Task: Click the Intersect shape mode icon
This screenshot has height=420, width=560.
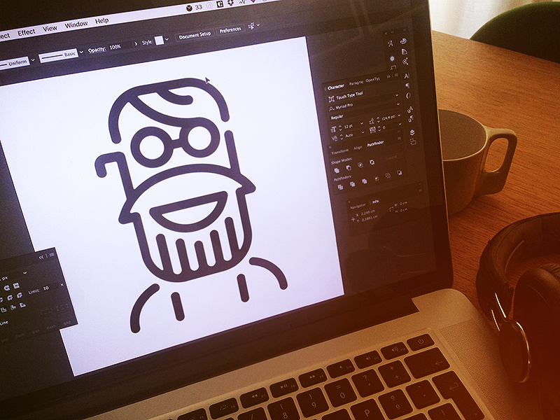Action: click(x=360, y=164)
